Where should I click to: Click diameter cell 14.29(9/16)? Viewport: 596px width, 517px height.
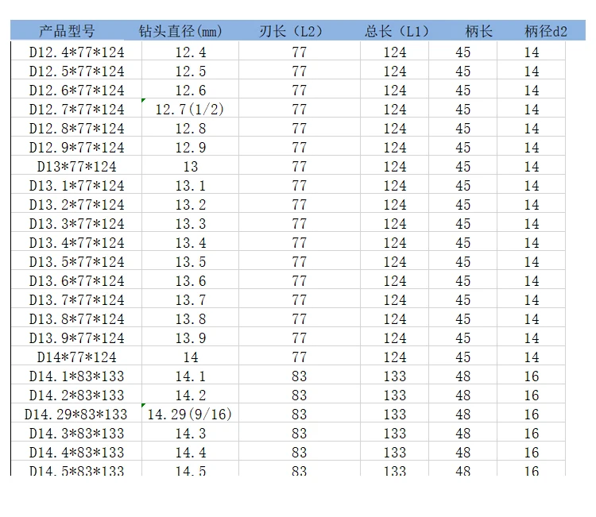tap(190, 415)
